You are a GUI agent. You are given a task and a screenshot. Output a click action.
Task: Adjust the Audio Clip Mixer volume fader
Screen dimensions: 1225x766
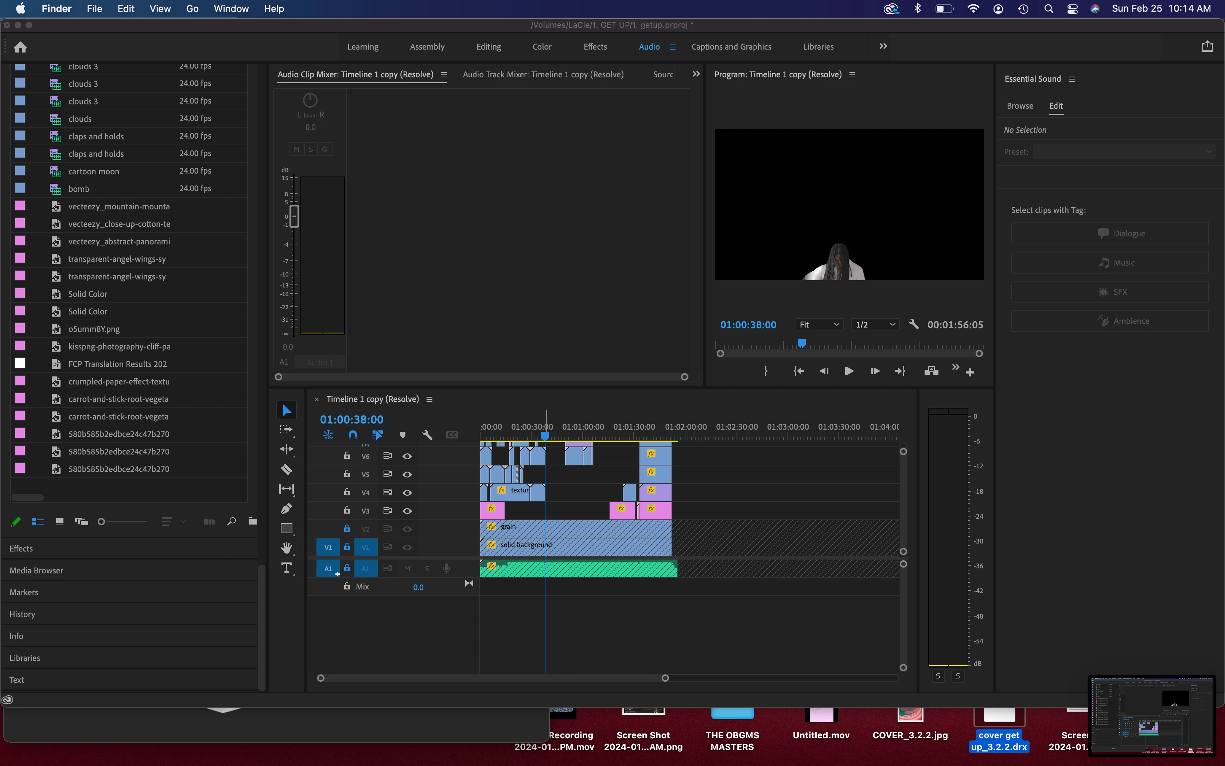[294, 216]
